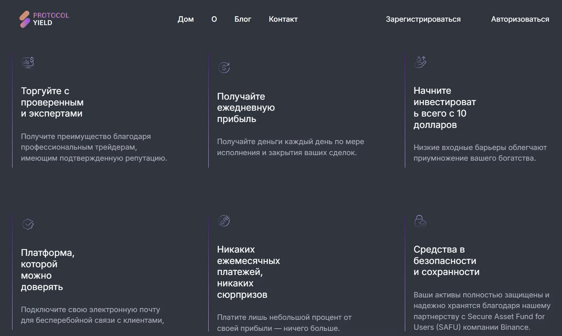
Task: Click heading Никаких ежемесячных платежей
Action: 248,272
